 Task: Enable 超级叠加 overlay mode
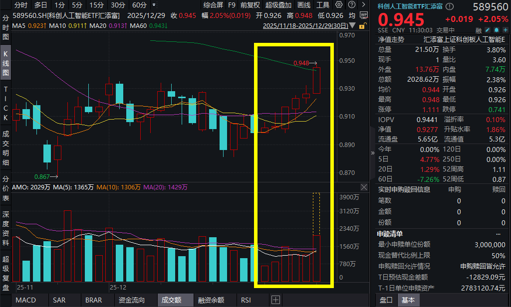[278, 5]
